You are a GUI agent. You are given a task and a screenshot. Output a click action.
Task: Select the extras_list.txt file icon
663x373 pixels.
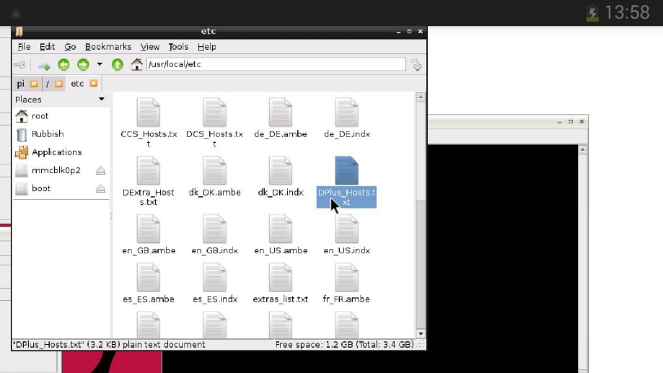pyautogui.click(x=280, y=278)
